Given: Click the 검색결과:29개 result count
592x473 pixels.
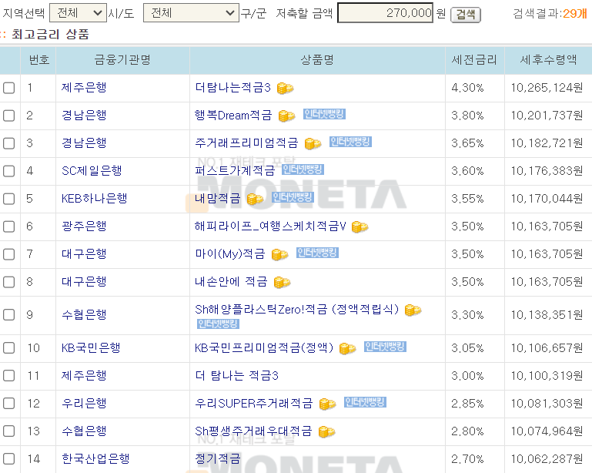Looking at the screenshot, I should (550, 14).
